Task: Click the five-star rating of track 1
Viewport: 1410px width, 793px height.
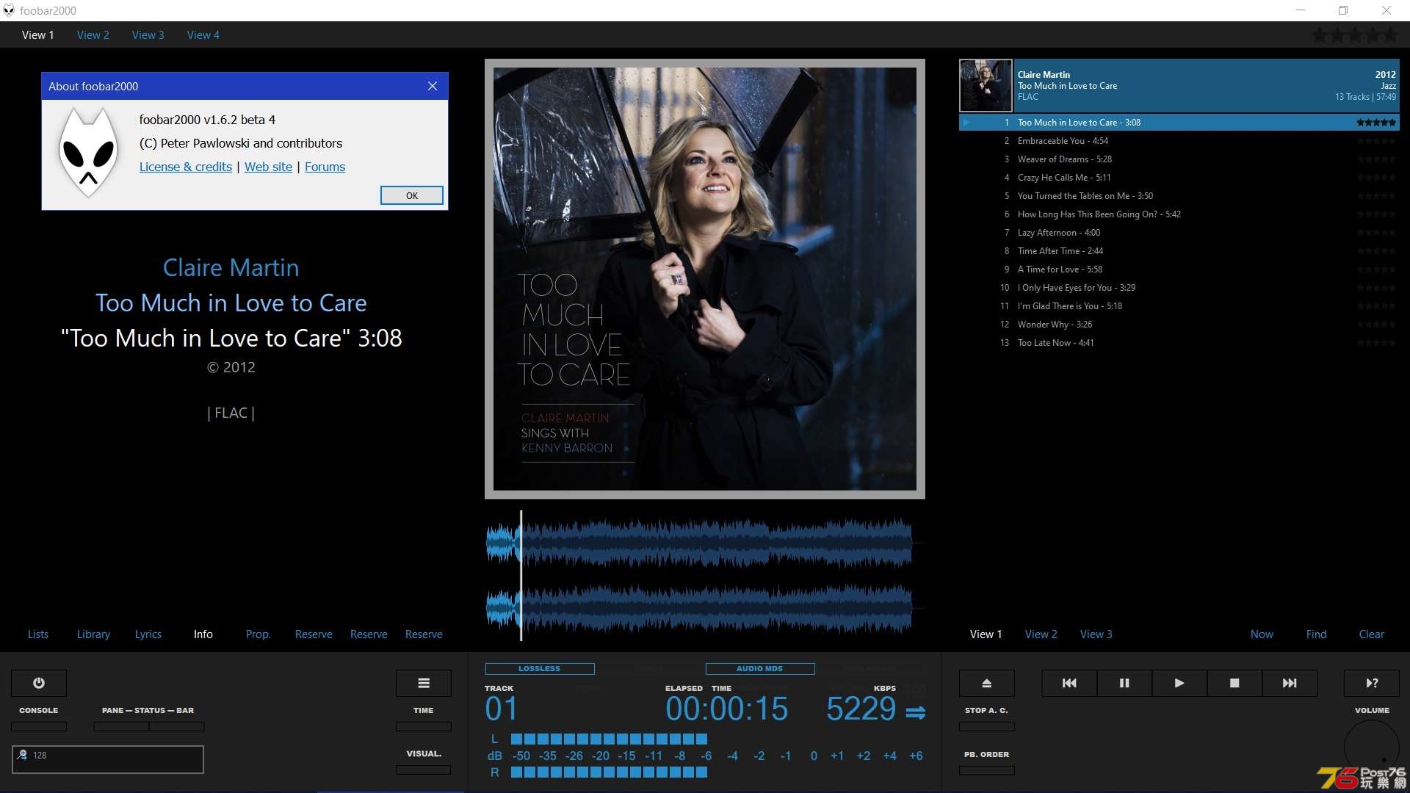Action: (1376, 123)
